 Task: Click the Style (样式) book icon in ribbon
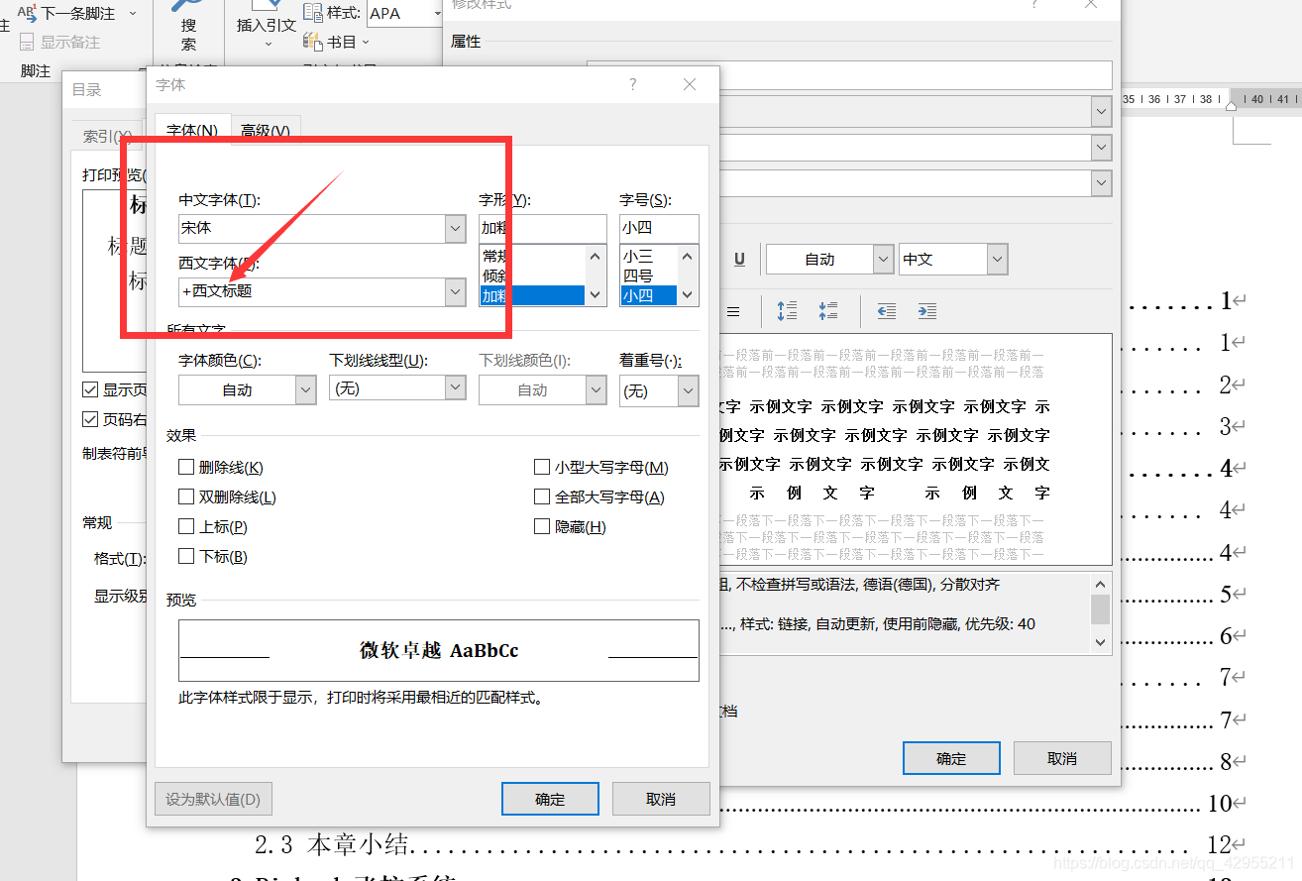coord(313,13)
